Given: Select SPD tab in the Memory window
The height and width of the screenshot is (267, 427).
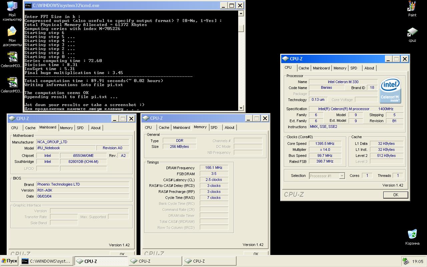Looking at the screenshot, I should tap(214, 127).
